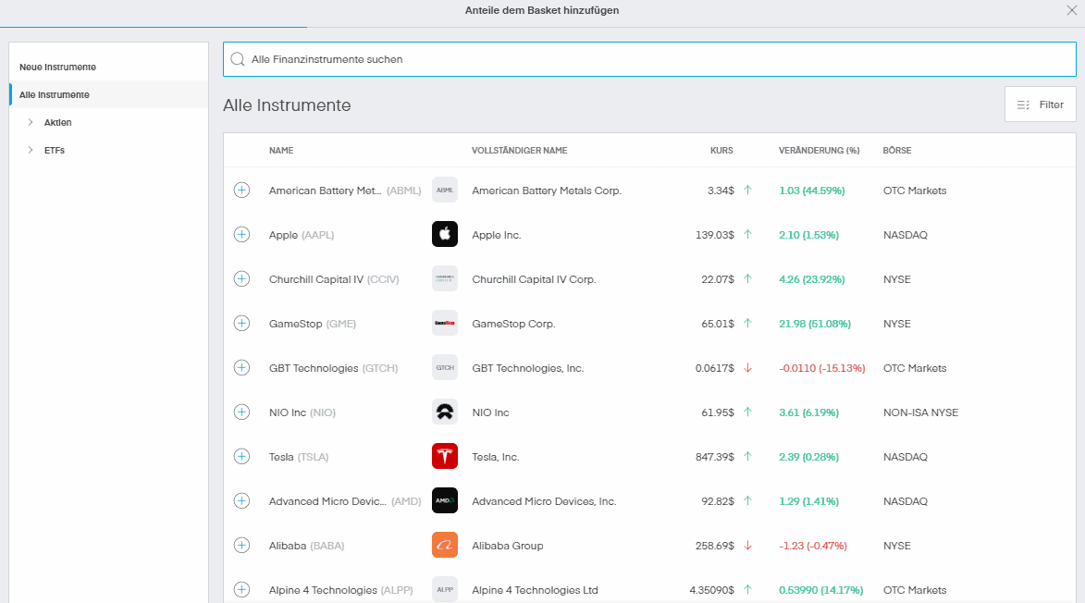Add Alibaba (BABA) to the basket

click(x=241, y=545)
